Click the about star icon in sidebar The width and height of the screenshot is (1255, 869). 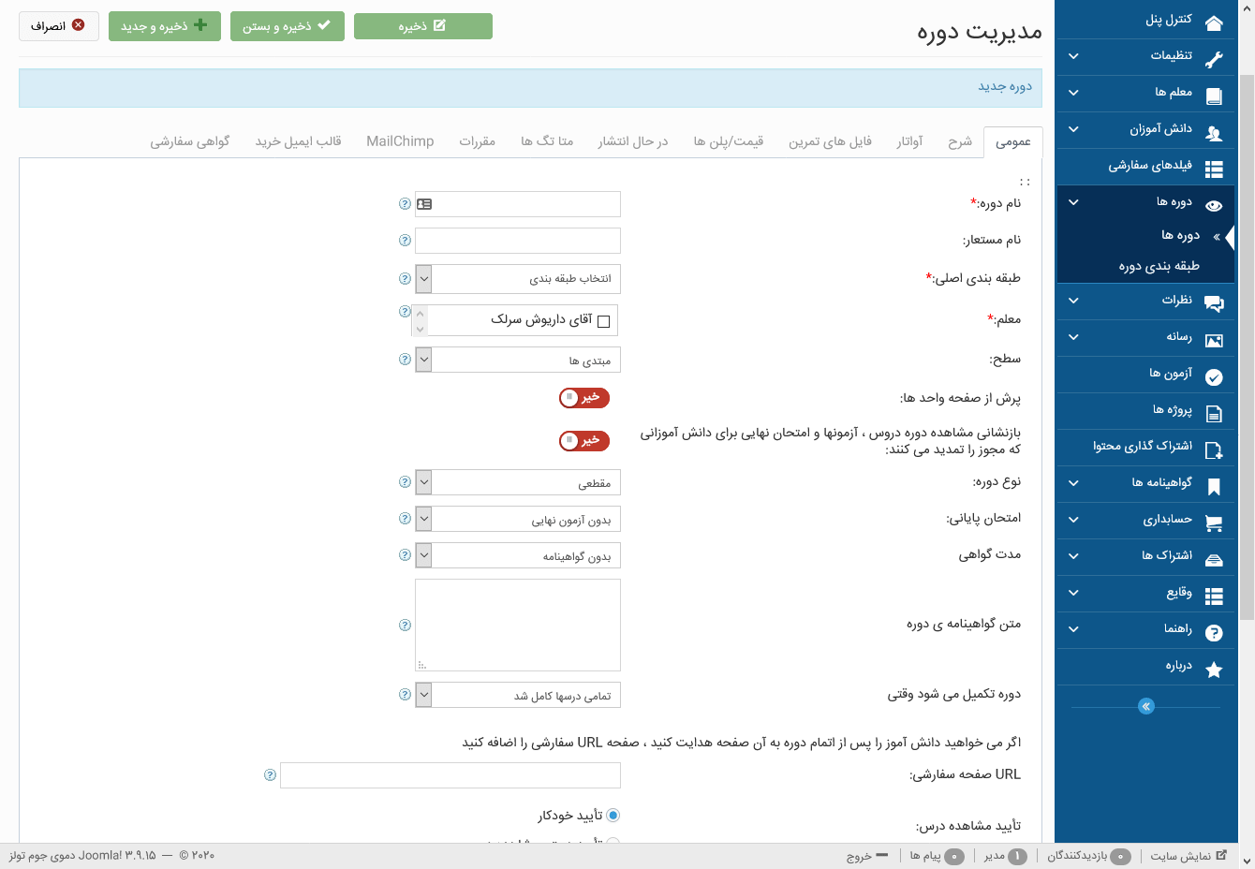coord(1214,670)
